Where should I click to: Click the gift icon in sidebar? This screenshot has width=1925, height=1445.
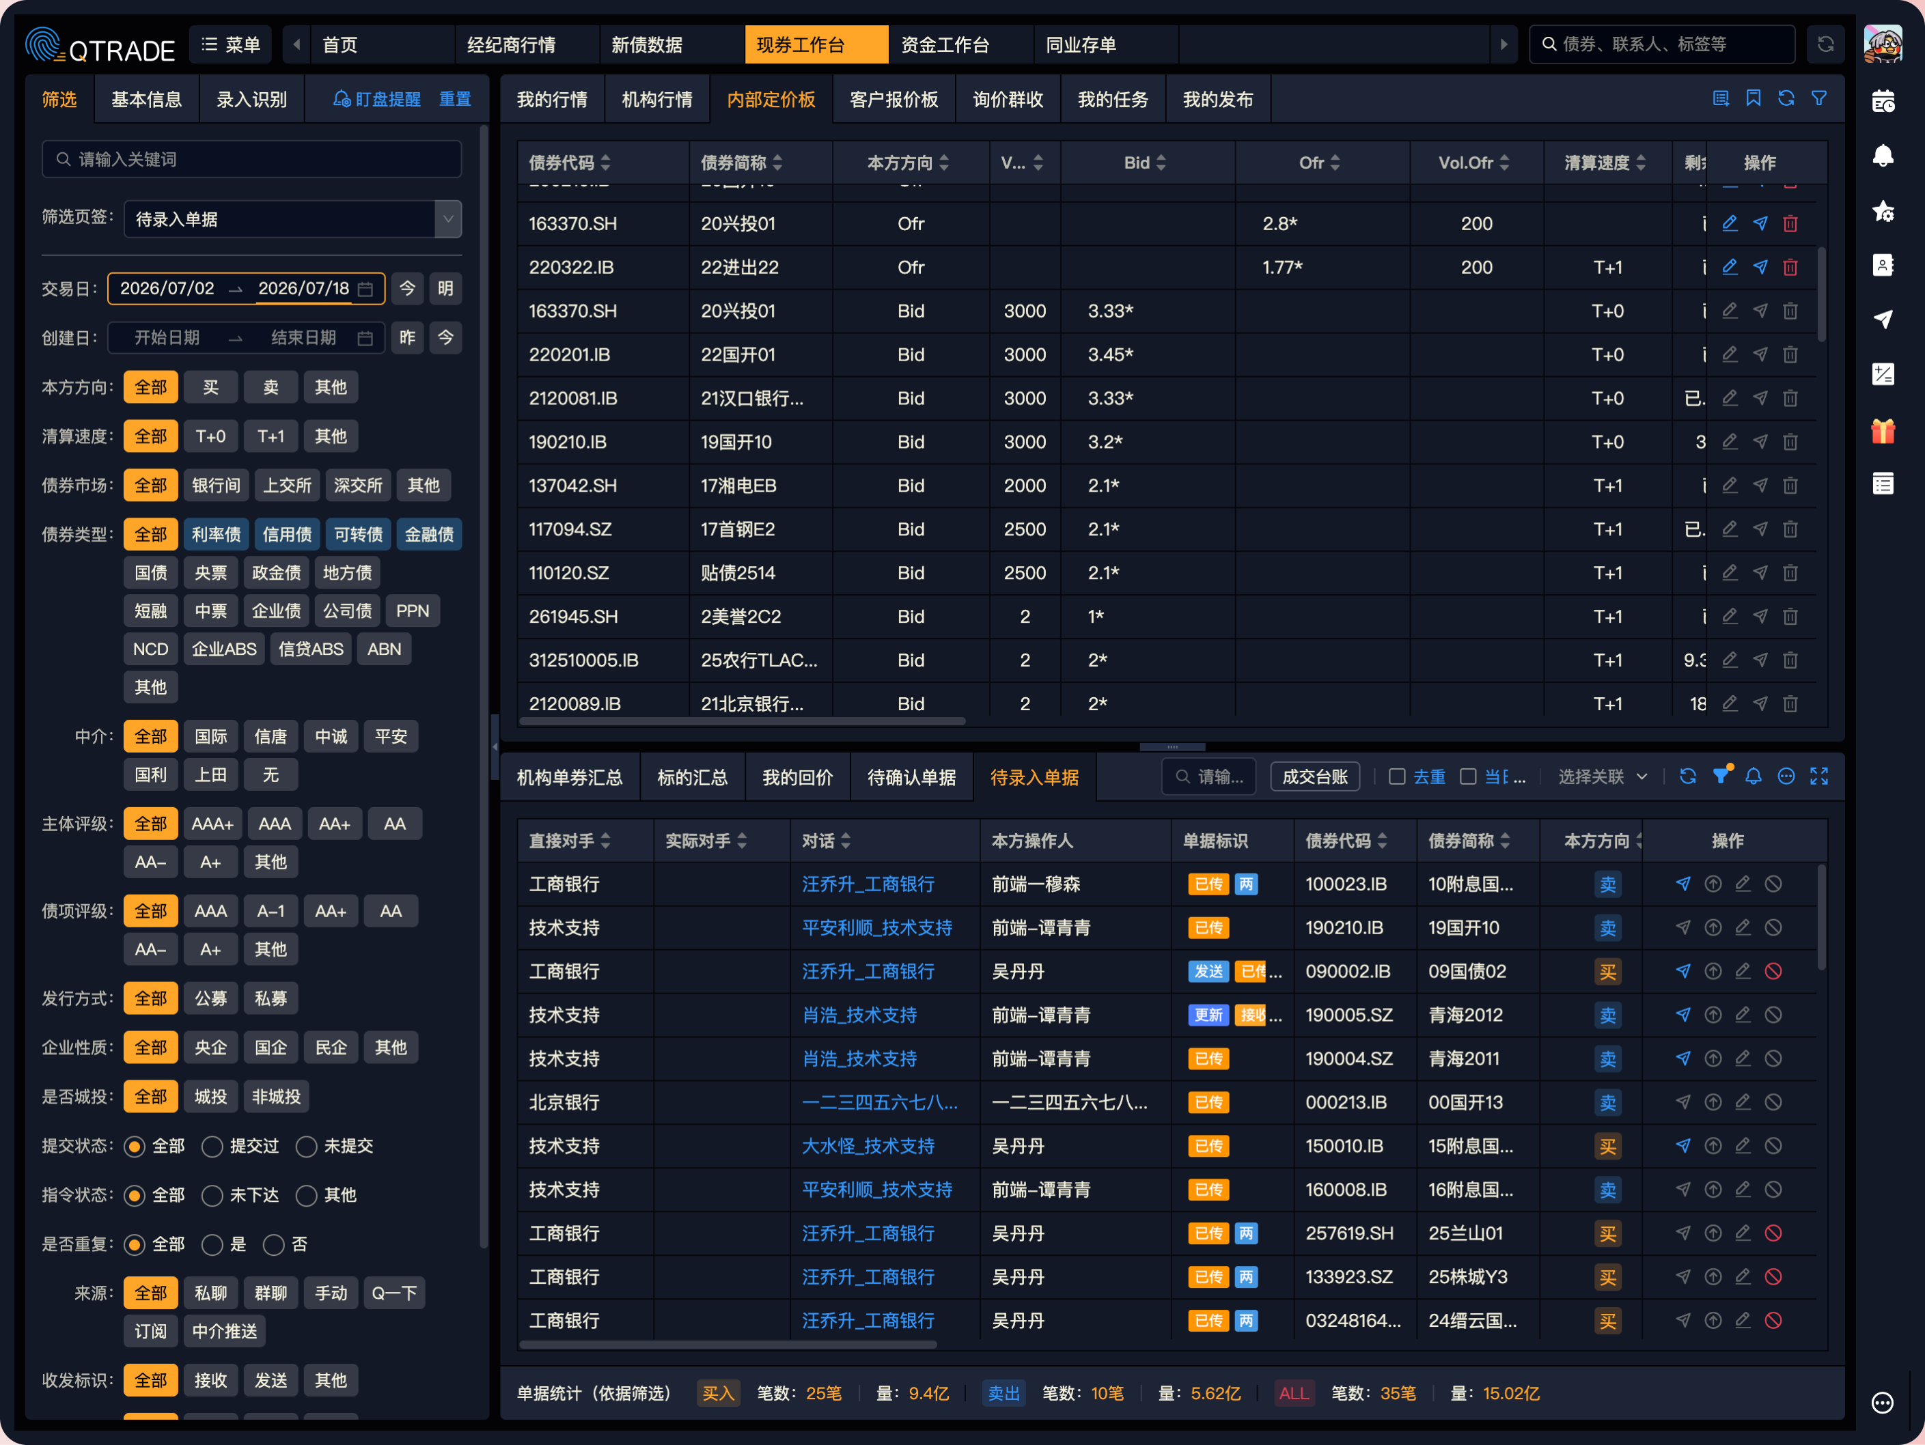(x=1883, y=431)
